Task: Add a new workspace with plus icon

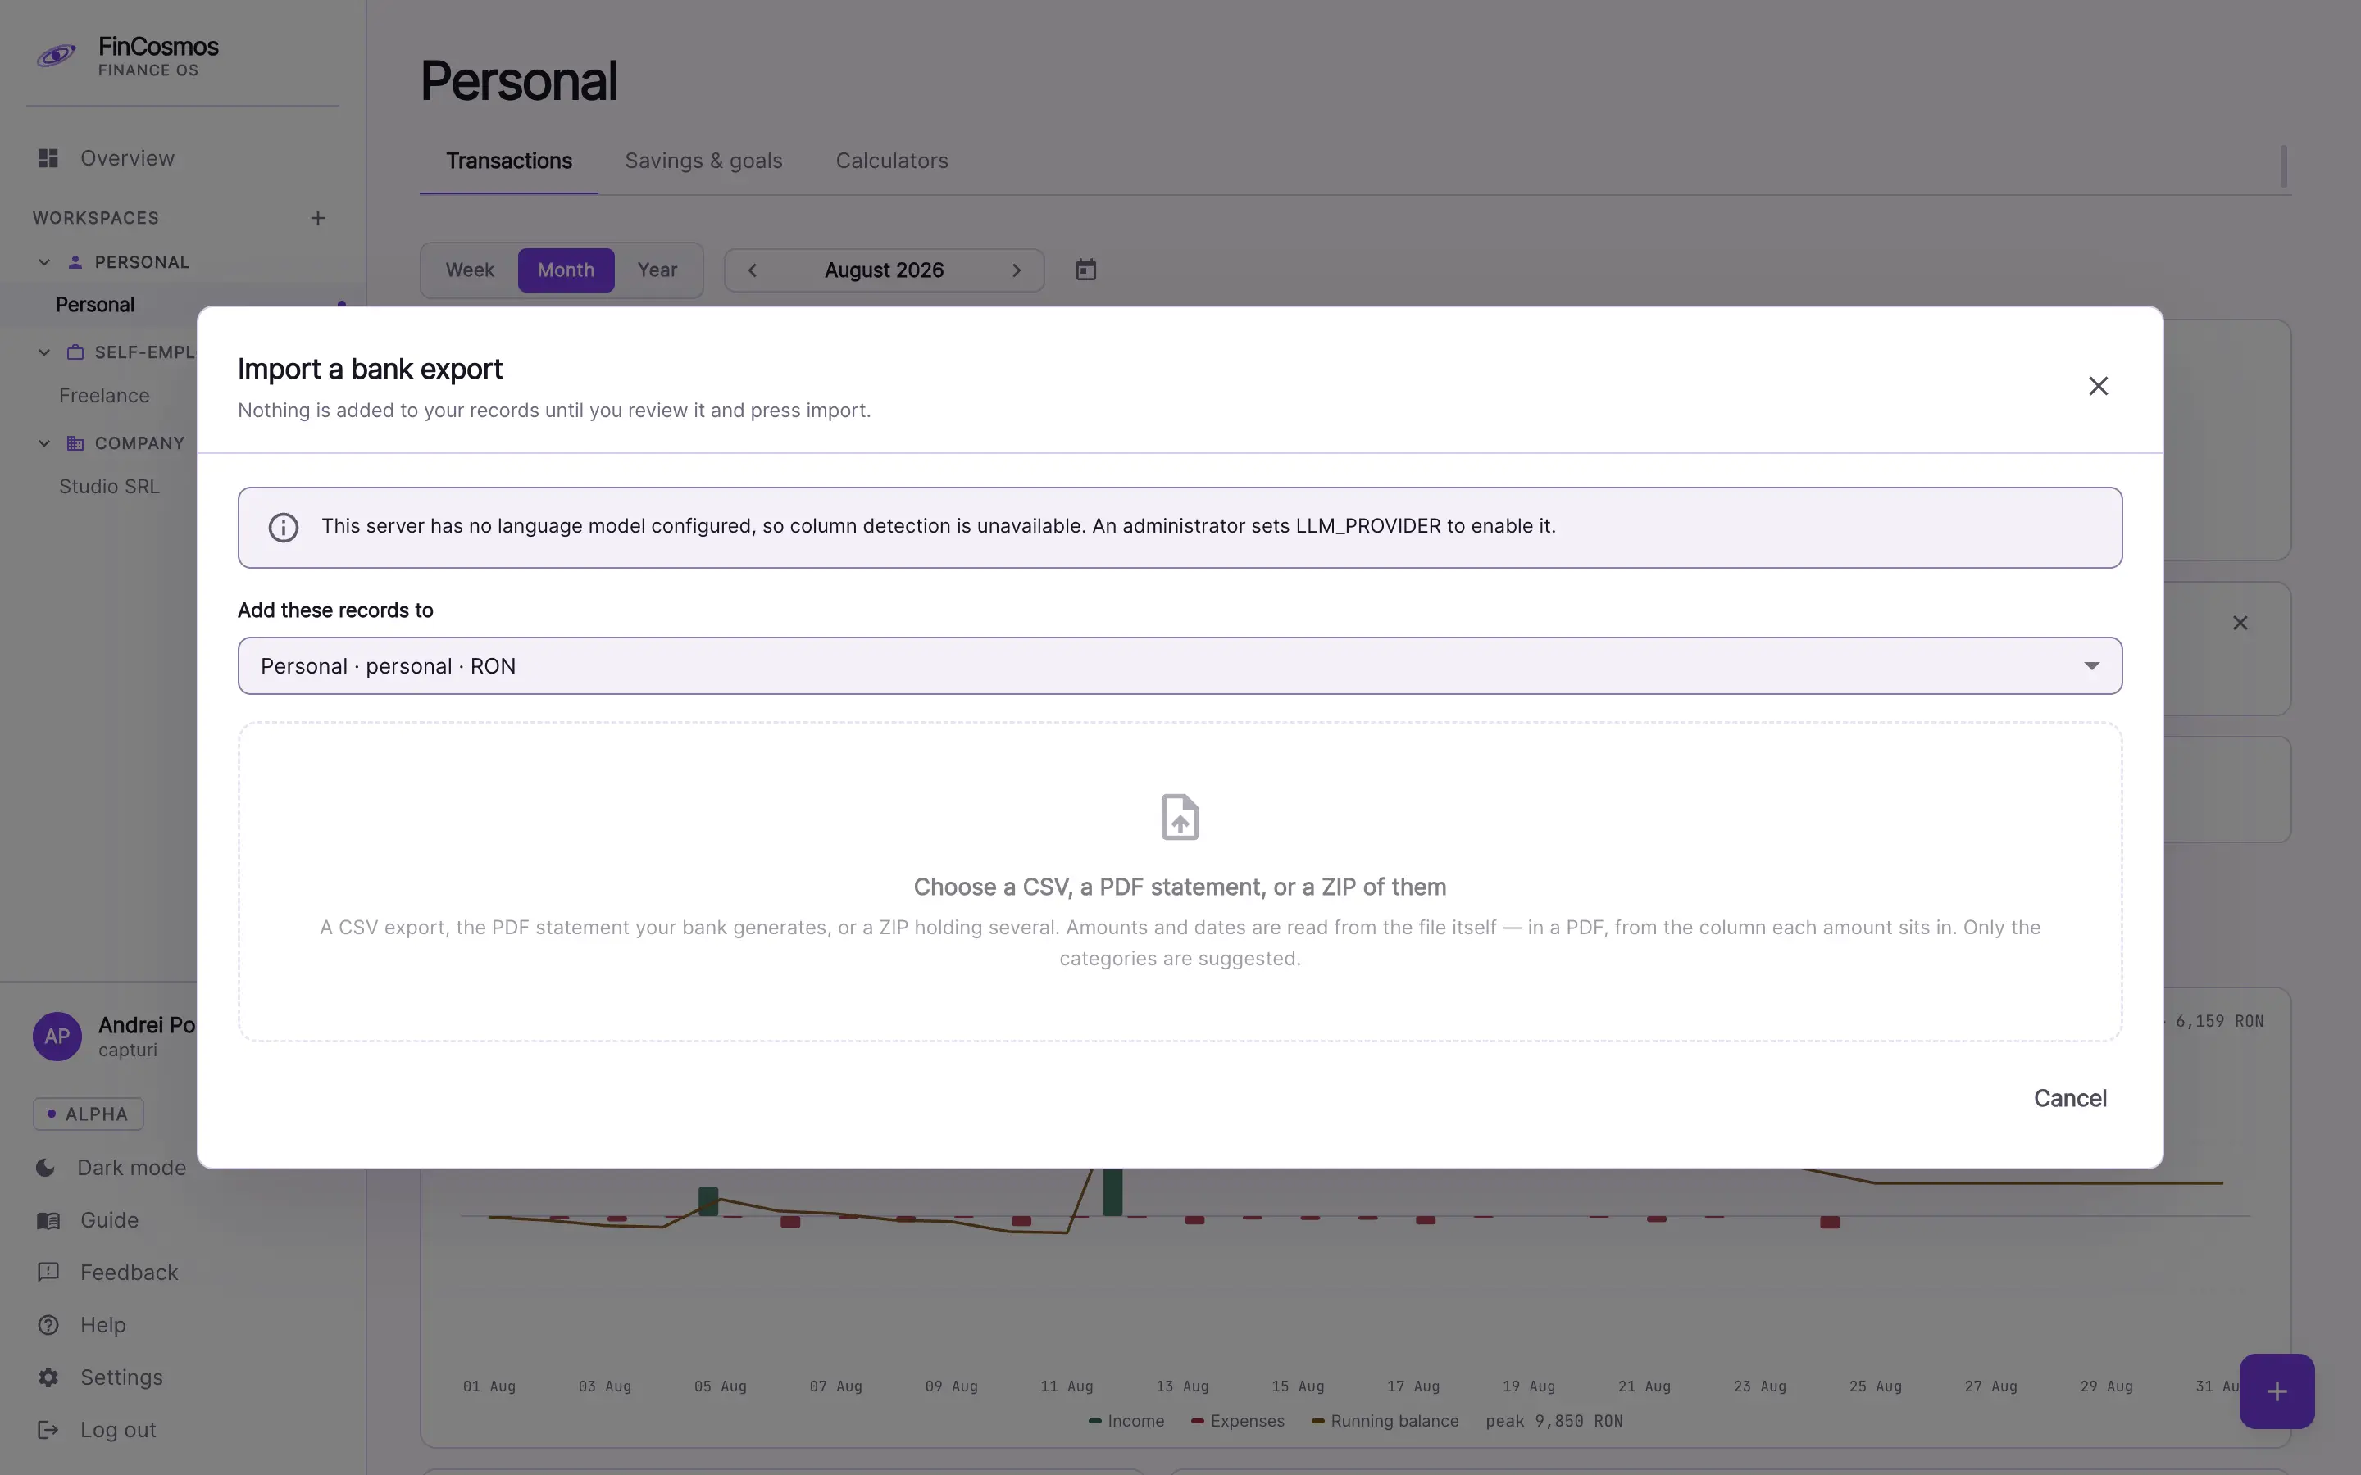Action: pyautogui.click(x=317, y=217)
